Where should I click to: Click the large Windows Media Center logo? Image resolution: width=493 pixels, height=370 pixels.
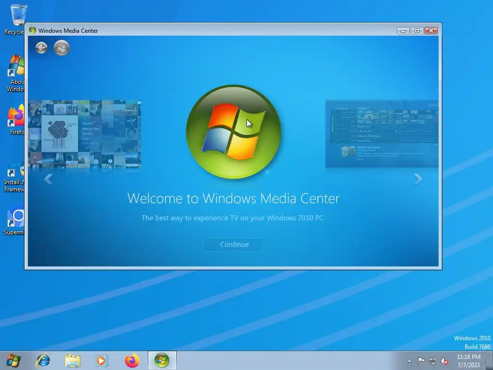point(234,132)
